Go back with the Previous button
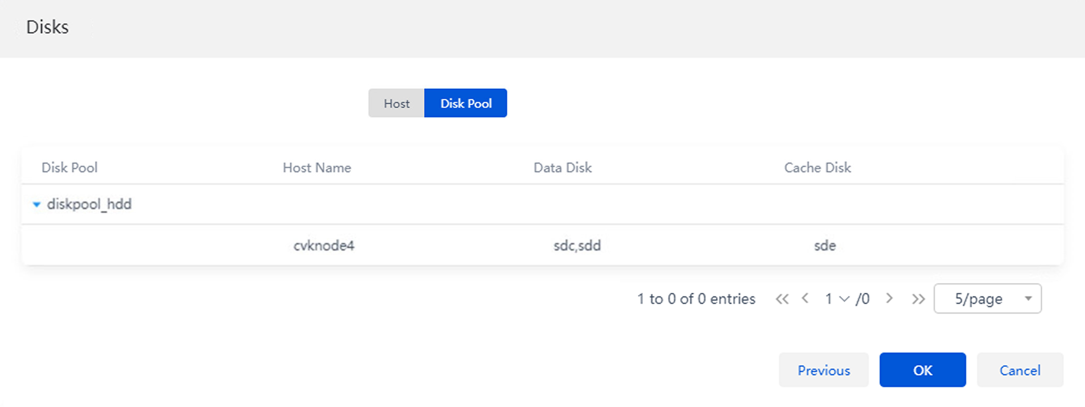The image size is (1085, 407). point(823,370)
